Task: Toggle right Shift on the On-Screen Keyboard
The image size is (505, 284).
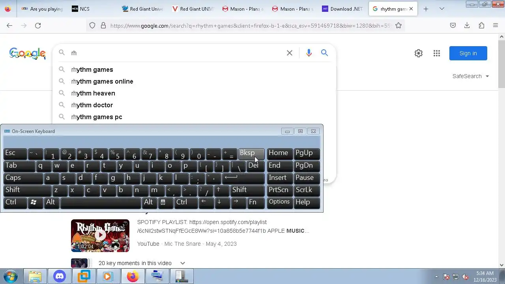Action: pyautogui.click(x=247, y=191)
